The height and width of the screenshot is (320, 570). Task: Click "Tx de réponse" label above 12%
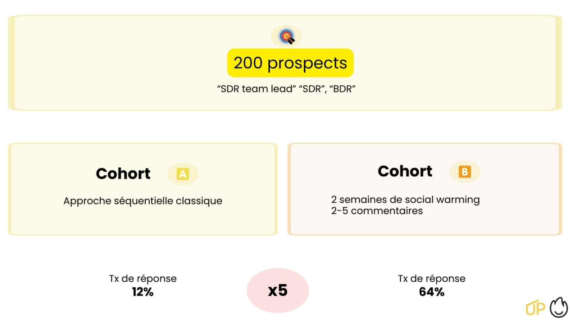(x=143, y=279)
